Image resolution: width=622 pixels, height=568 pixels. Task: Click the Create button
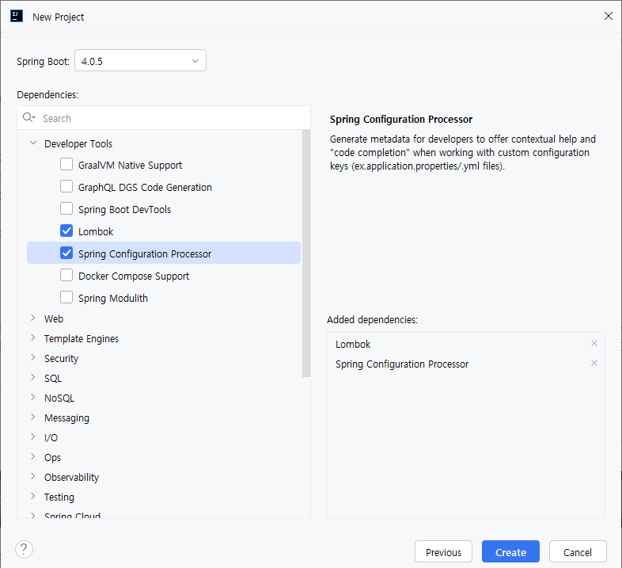510,551
